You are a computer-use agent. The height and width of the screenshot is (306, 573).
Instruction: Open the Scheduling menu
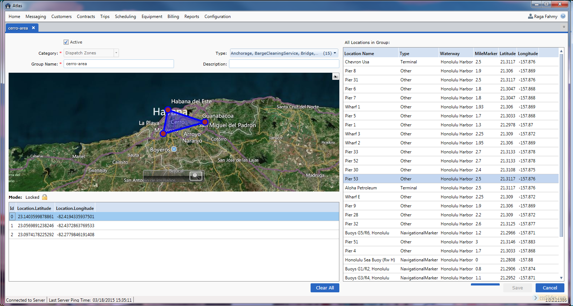click(125, 17)
